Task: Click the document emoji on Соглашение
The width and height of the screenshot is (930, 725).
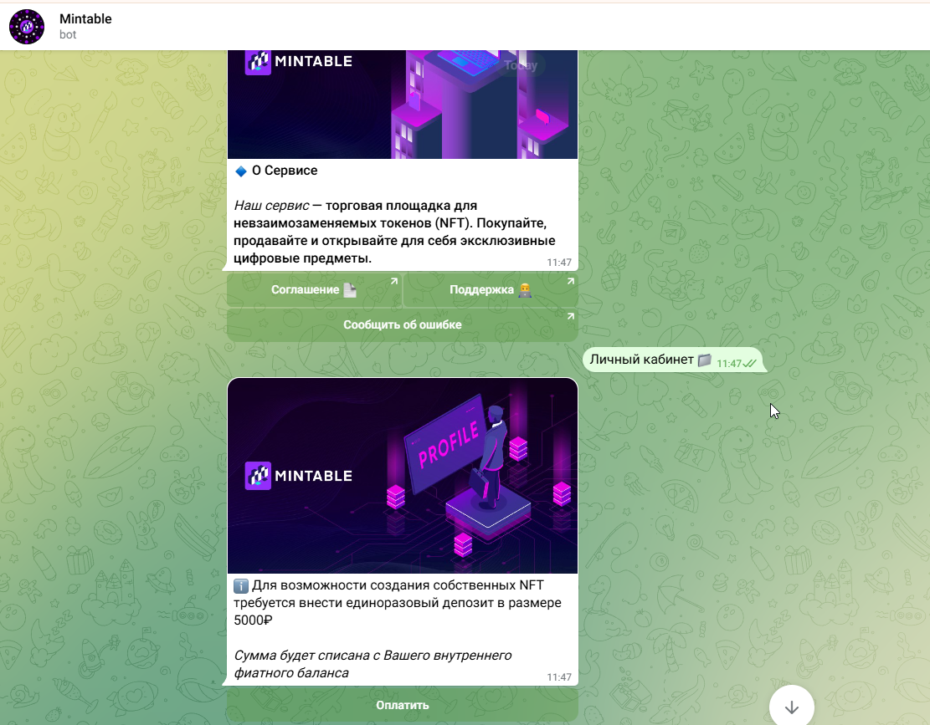Action: [x=350, y=289]
